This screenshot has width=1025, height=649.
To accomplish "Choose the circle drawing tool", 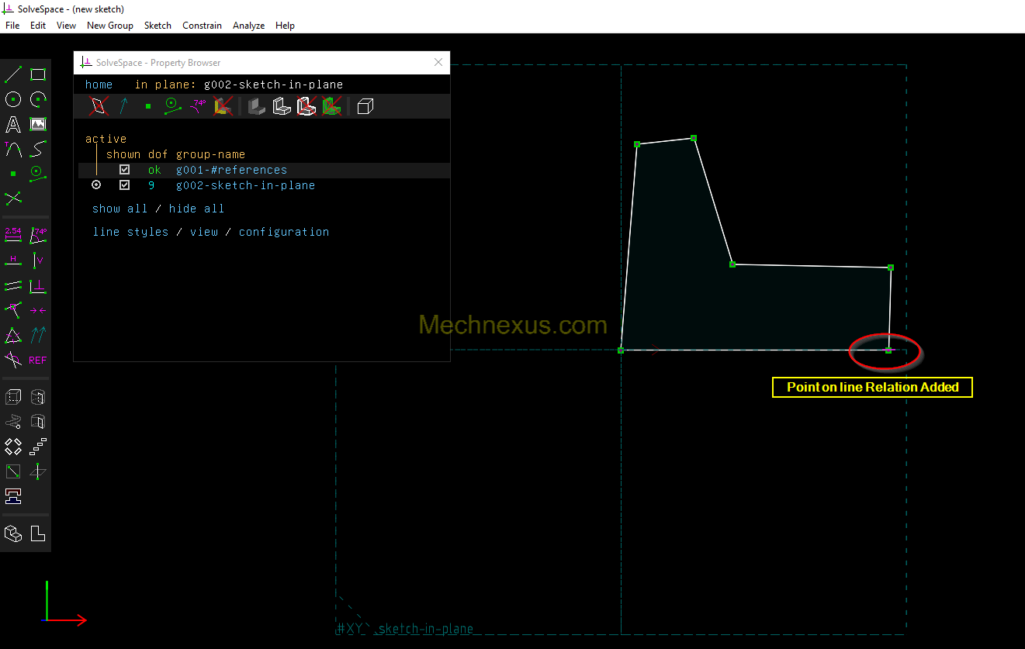I will (13, 99).
